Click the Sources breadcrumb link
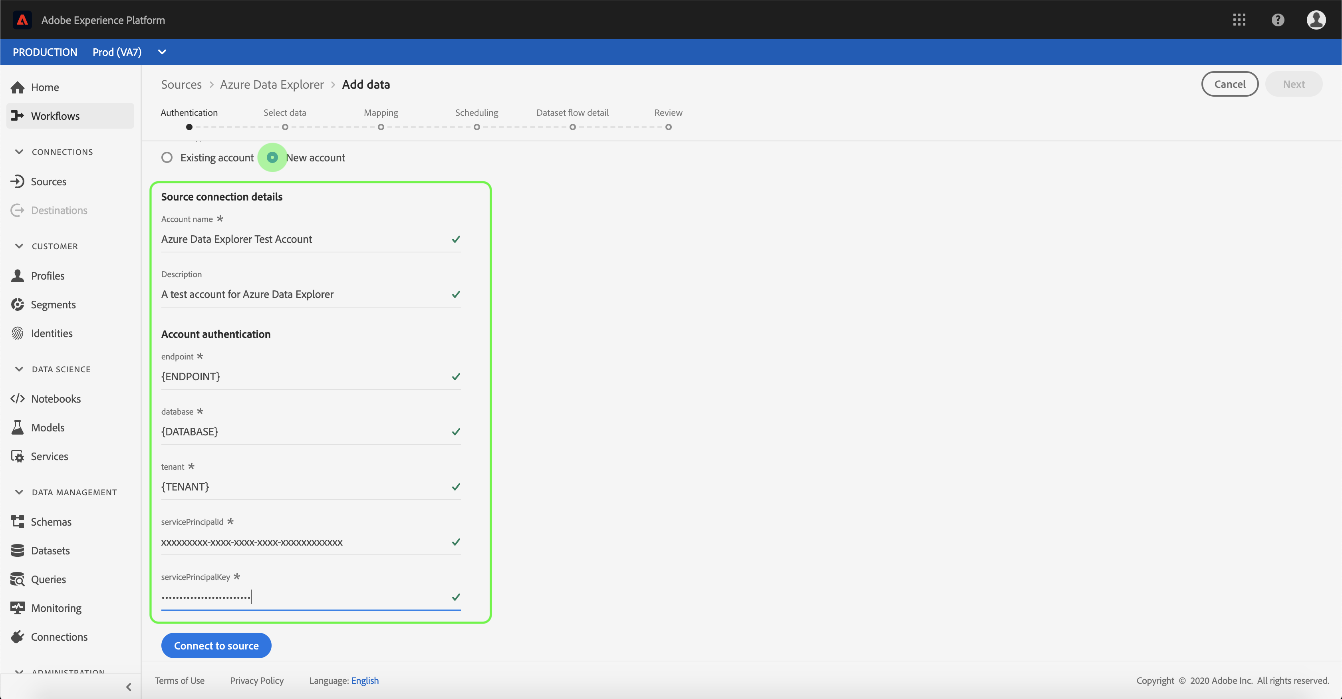This screenshot has width=1342, height=699. (x=181, y=84)
